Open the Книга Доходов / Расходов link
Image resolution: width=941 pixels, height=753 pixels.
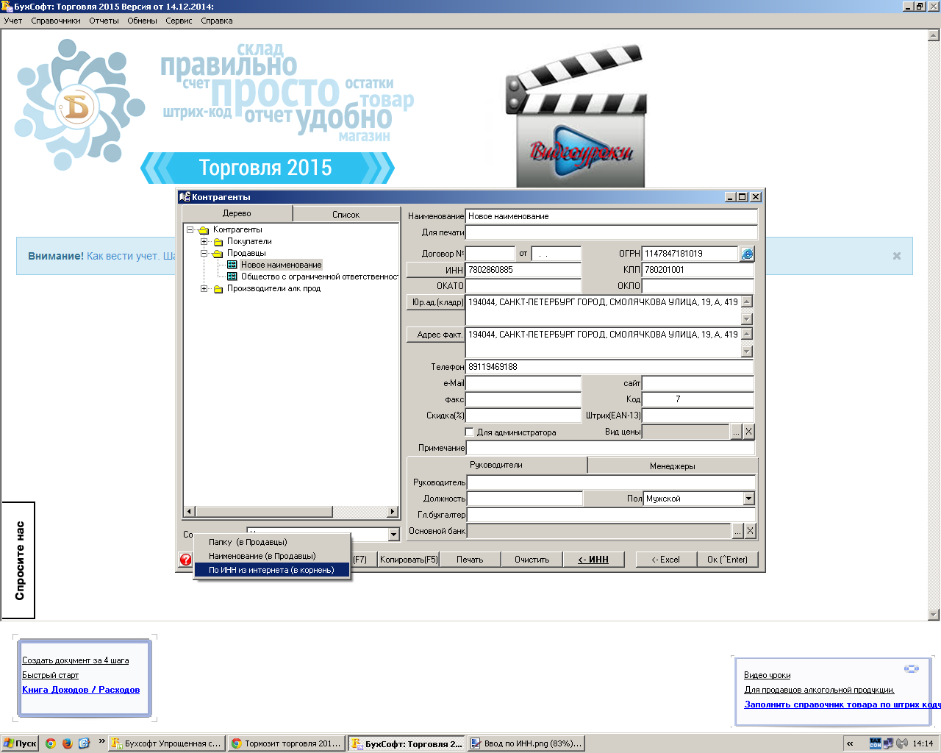[x=81, y=690]
